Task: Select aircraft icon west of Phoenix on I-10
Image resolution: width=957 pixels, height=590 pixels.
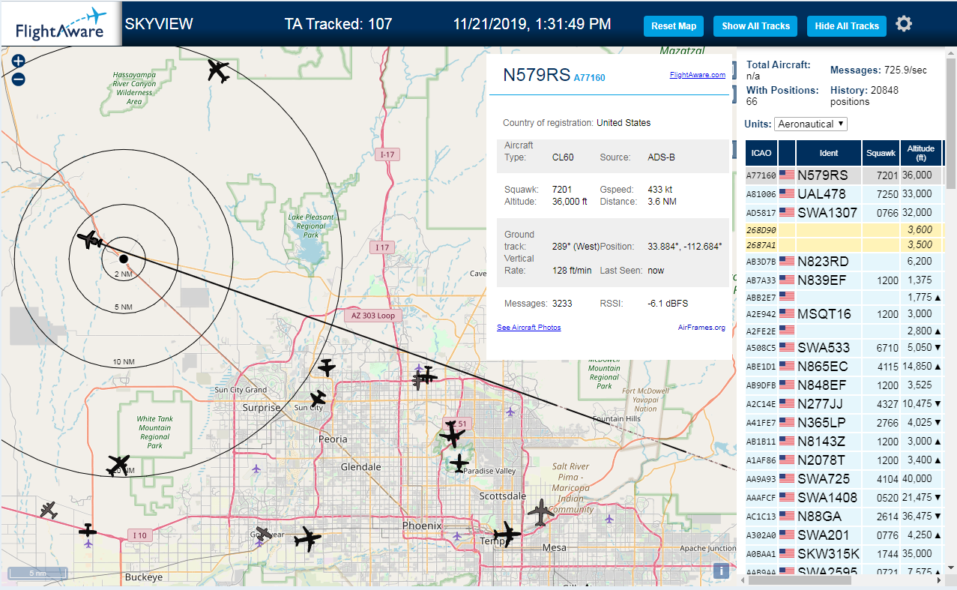Action: tap(307, 538)
